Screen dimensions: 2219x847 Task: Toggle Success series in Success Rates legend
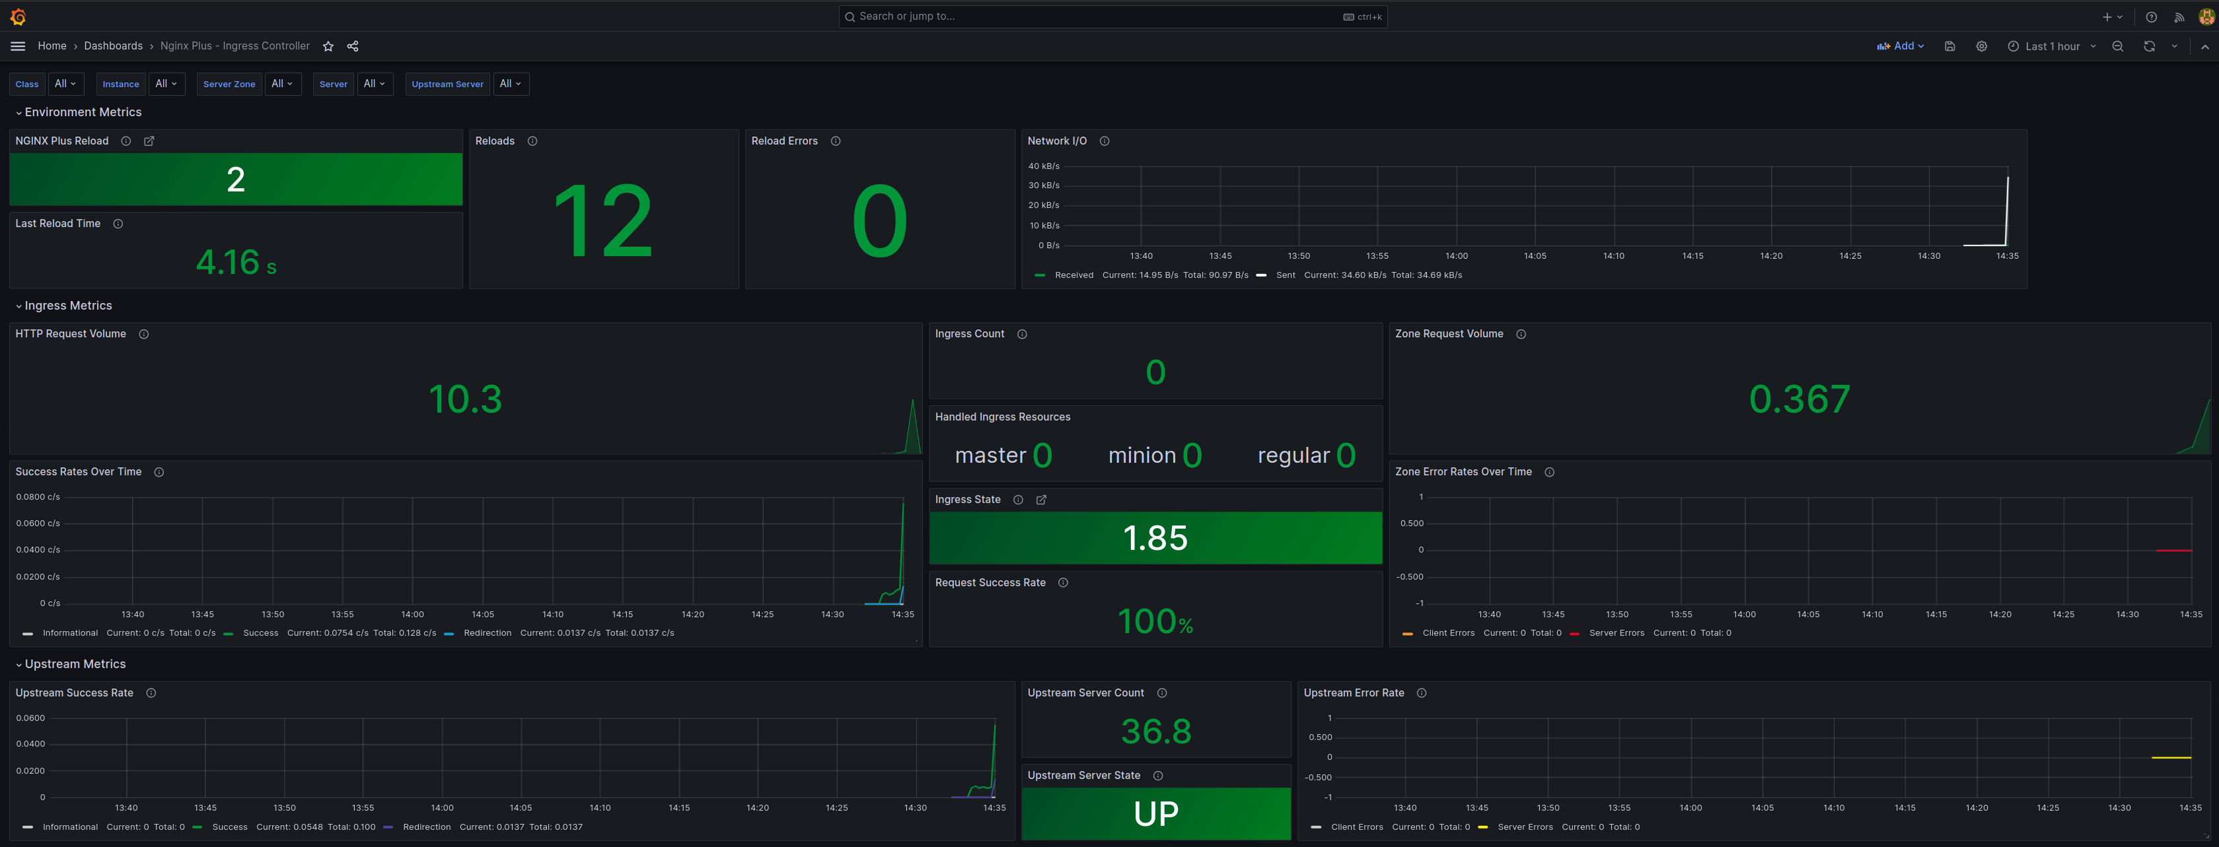click(x=260, y=634)
